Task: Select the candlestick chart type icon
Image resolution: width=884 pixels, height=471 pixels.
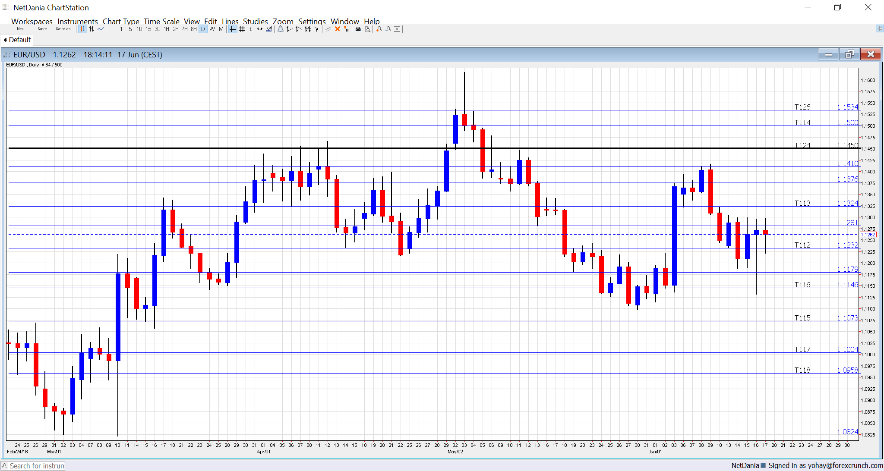Action: click(82, 29)
